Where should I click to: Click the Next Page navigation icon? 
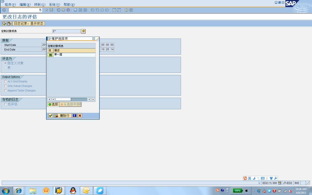102,10
